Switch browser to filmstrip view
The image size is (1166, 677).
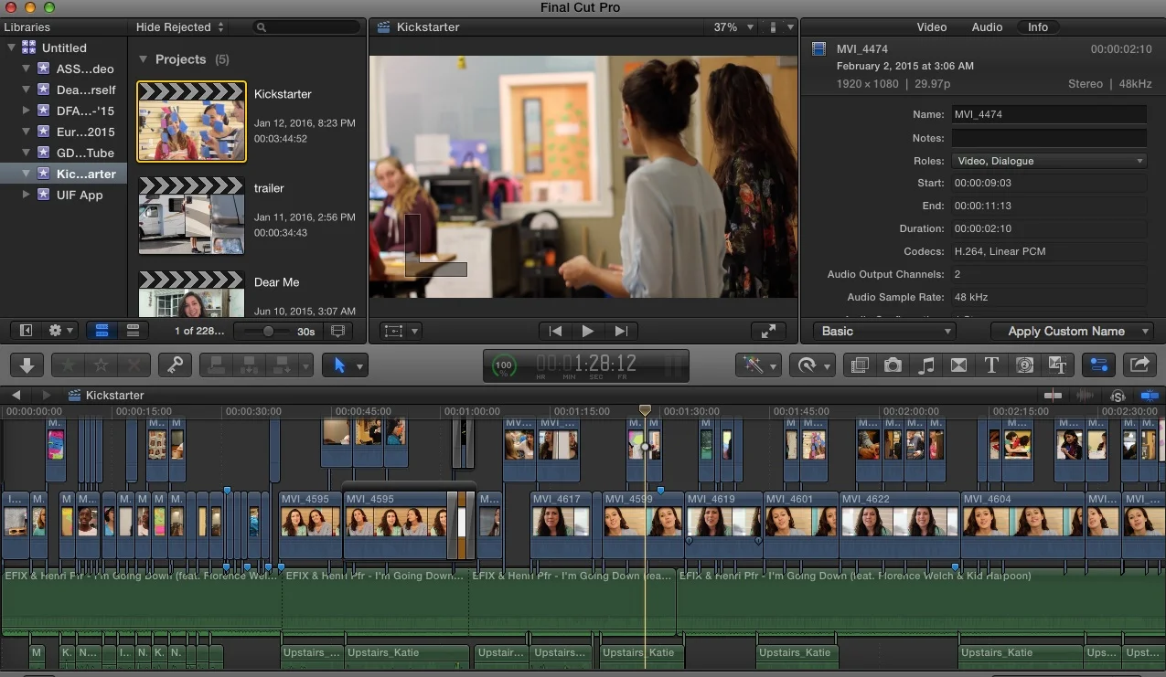(x=102, y=331)
